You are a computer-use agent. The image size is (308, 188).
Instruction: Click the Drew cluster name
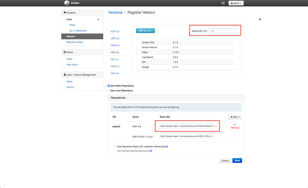click(69, 19)
